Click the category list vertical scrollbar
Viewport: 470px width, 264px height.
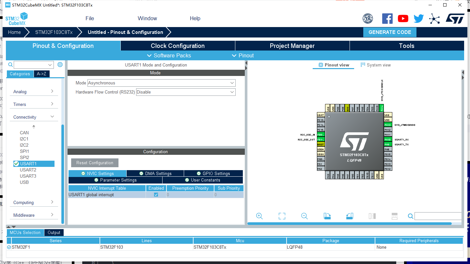tap(63, 174)
